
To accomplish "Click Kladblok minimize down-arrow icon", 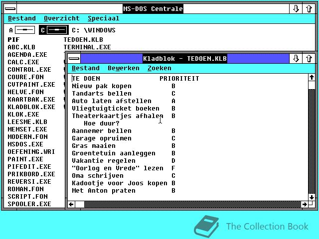I will tap(296, 59).
